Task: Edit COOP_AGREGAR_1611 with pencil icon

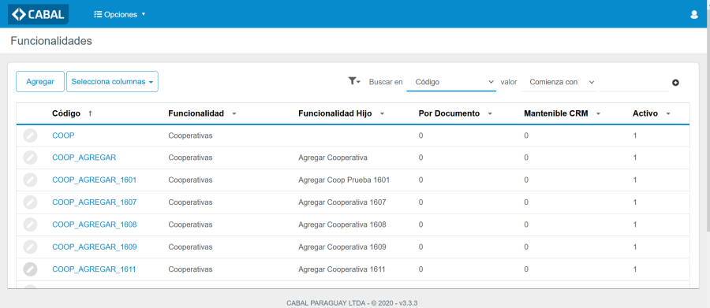Action: [x=30, y=269]
